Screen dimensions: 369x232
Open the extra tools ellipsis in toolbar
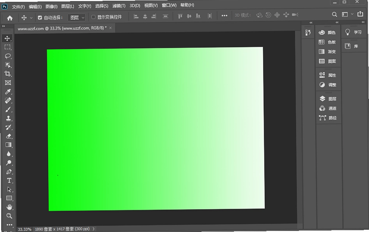coord(10,225)
